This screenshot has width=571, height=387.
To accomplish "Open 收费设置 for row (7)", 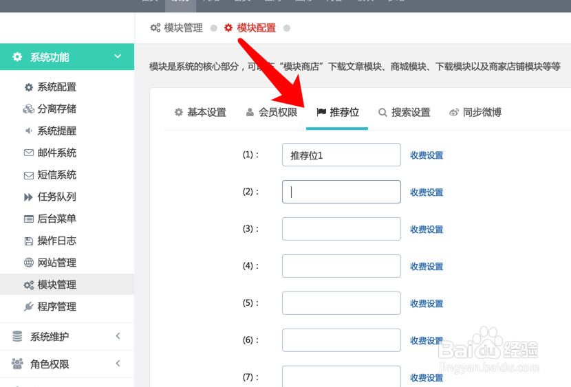I will (427, 378).
